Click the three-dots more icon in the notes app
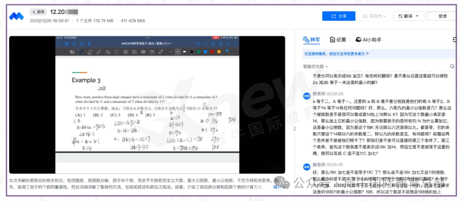Screen dimensions: 460x201 [235, 44]
